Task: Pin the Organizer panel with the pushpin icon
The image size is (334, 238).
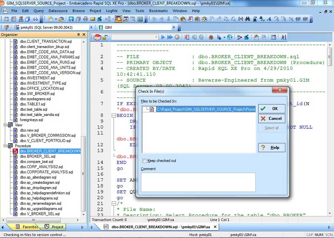Action: coord(78,35)
